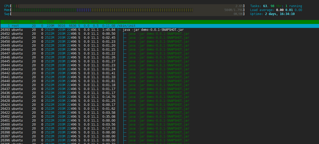This screenshot has height=144, width=319.
Task: Select process row with PID 26452
Action: tap(159, 34)
